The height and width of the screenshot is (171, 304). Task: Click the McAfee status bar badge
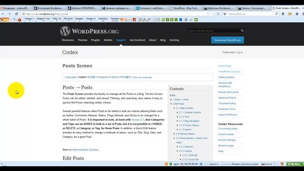pos(295,164)
